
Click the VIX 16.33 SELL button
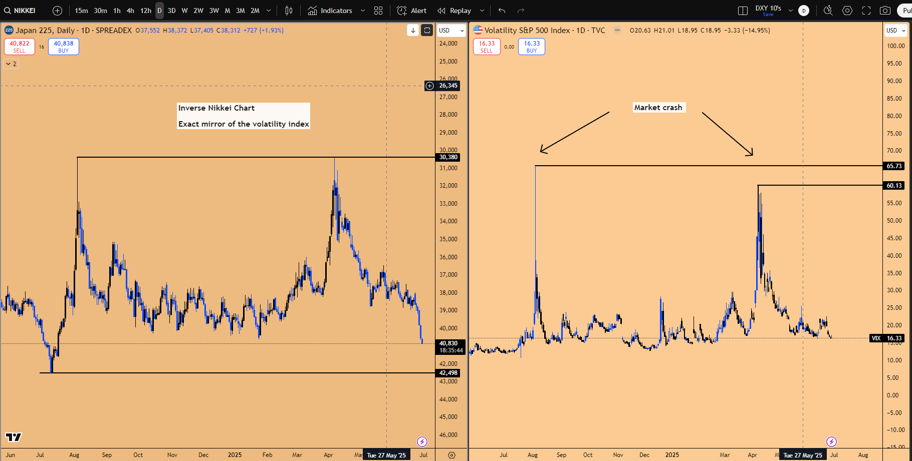coord(487,47)
